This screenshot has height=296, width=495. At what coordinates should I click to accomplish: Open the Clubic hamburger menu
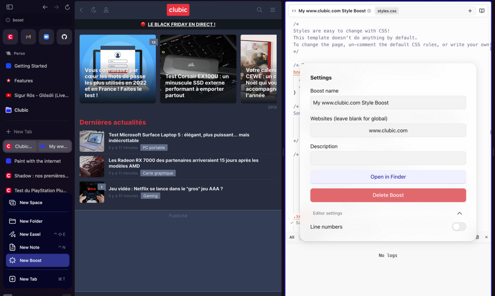pos(273,10)
